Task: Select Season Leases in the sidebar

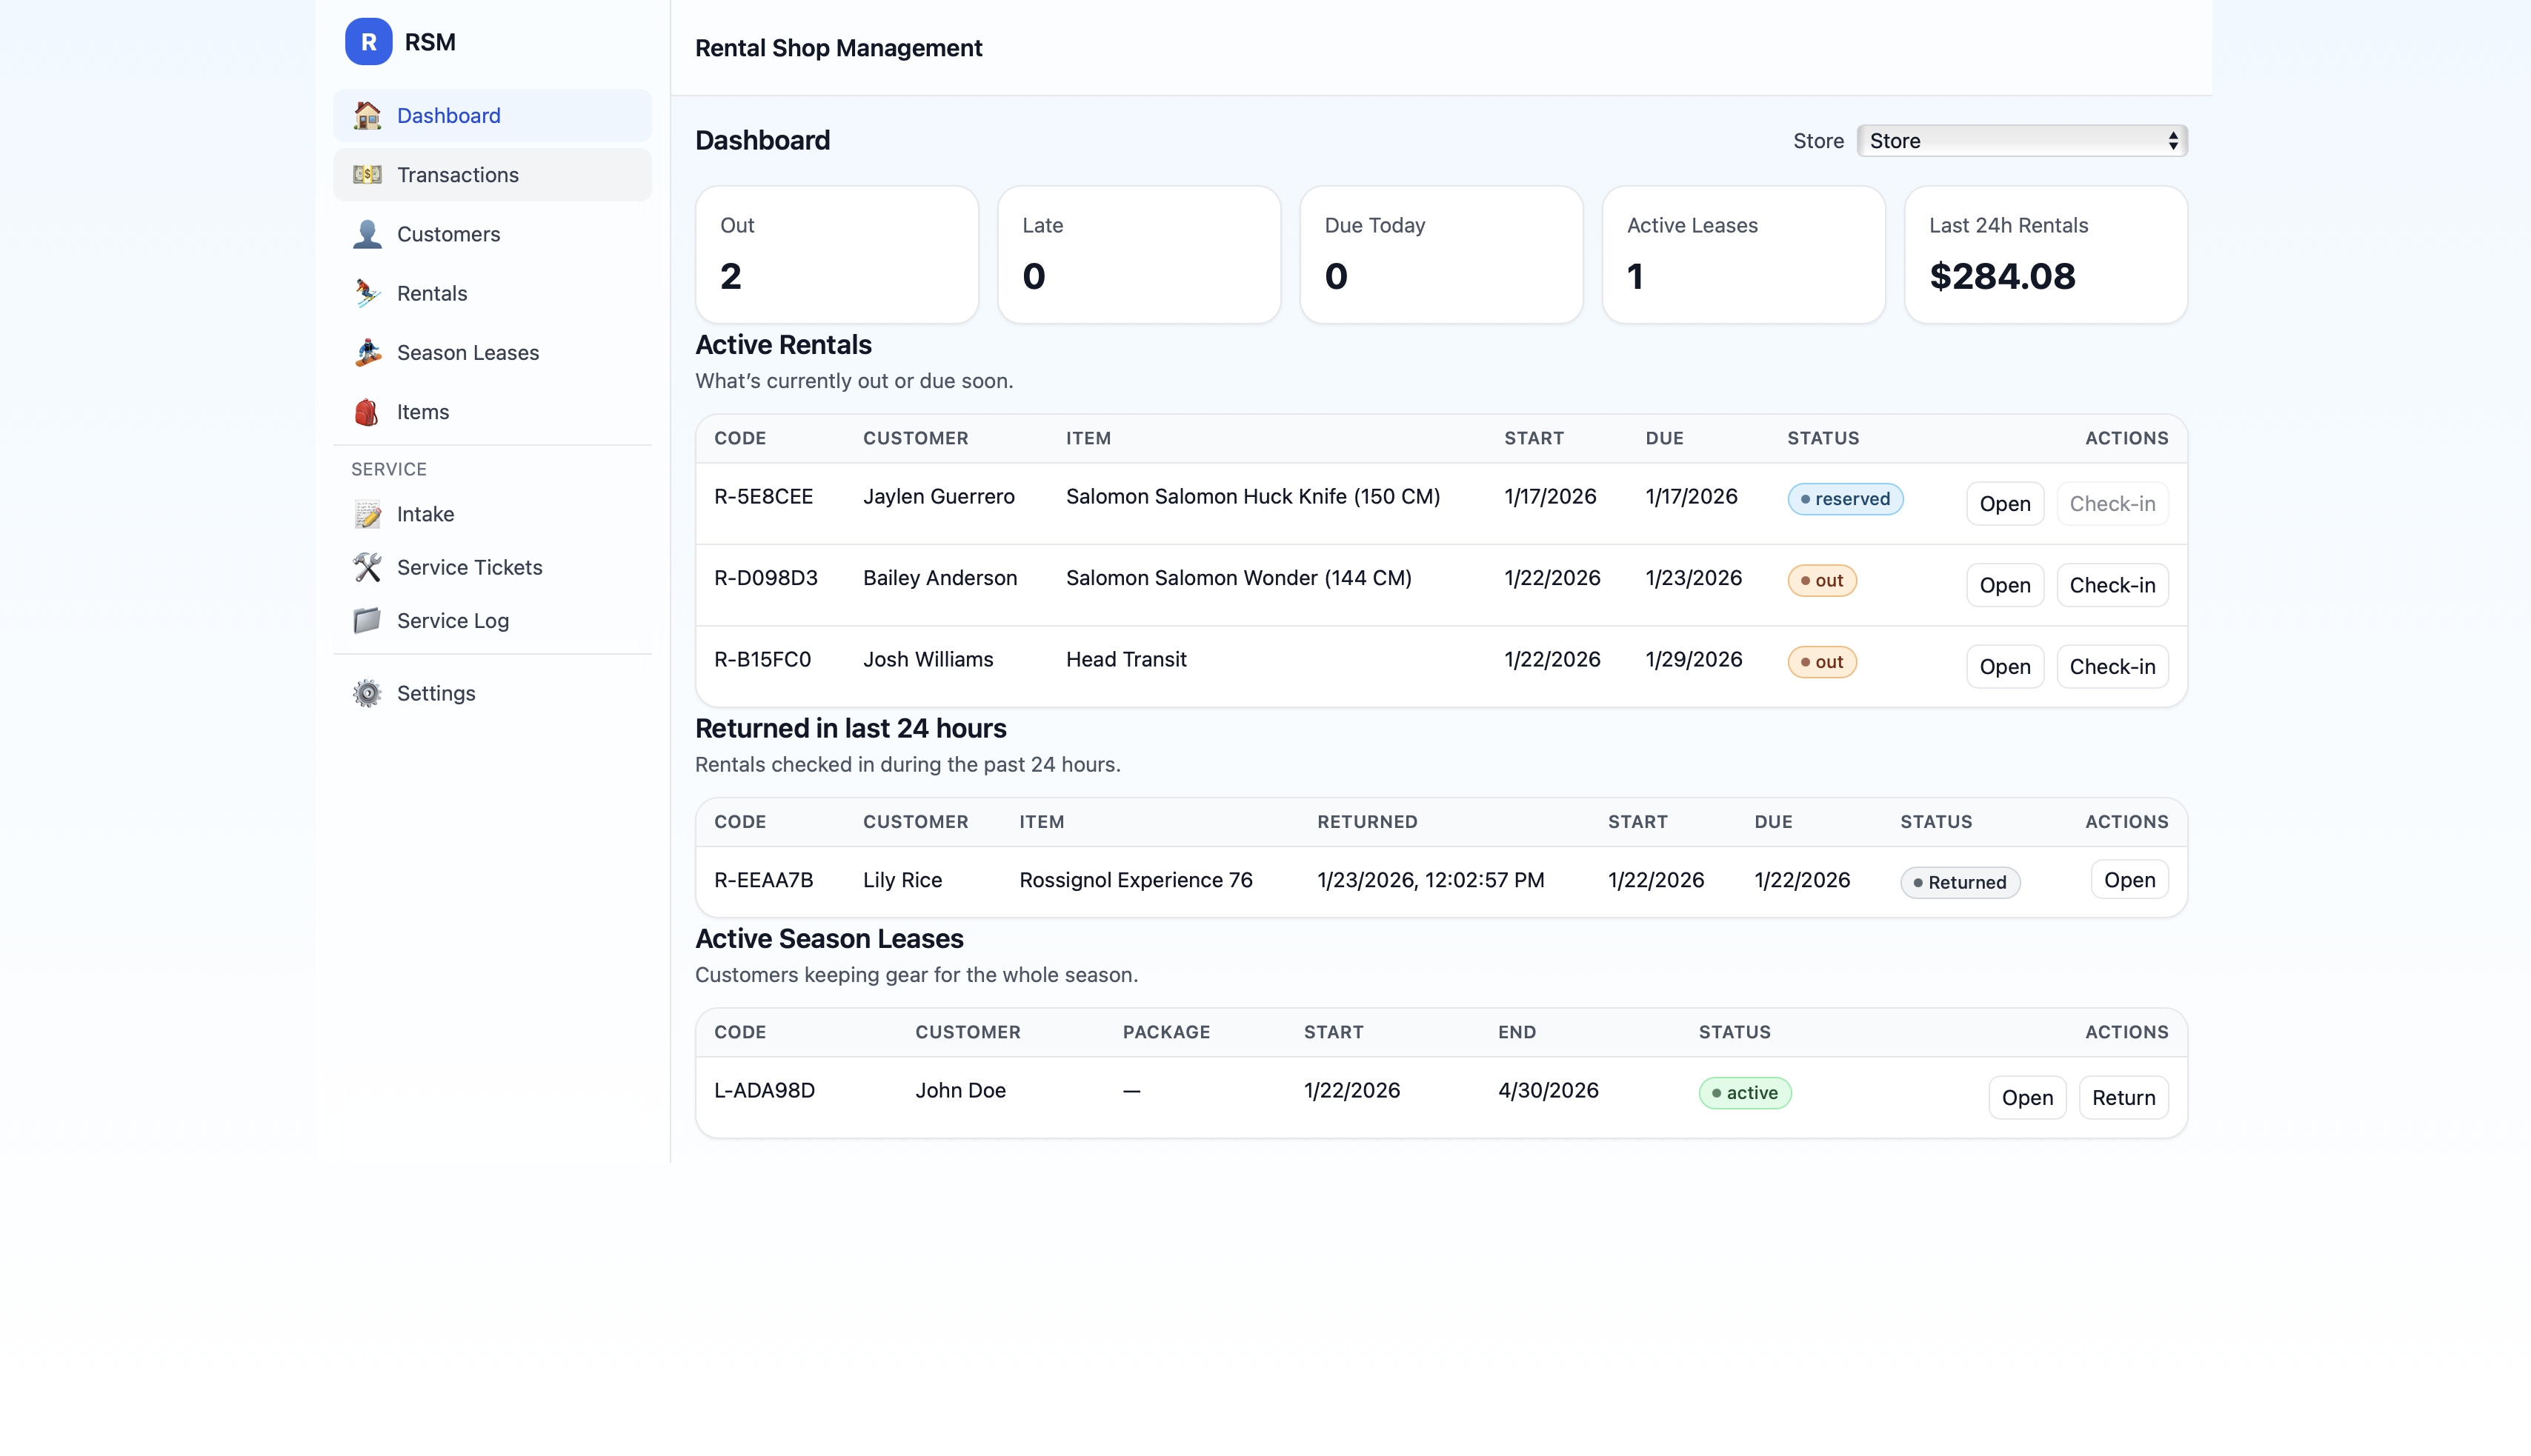Action: (468, 352)
